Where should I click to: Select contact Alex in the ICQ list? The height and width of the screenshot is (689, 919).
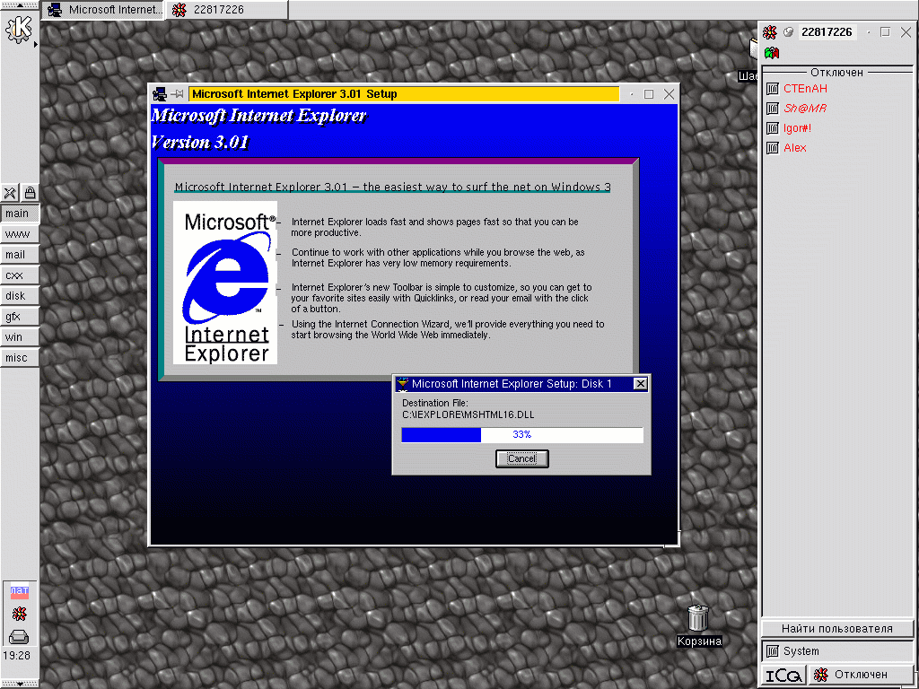coord(795,148)
